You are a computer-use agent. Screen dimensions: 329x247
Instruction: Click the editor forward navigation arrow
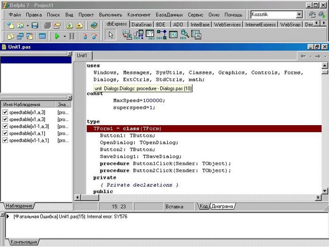[318, 56]
